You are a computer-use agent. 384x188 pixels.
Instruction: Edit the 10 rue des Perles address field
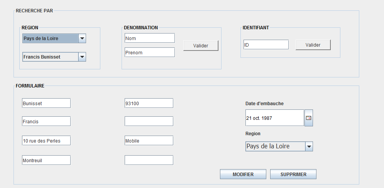pyautogui.click(x=46, y=141)
